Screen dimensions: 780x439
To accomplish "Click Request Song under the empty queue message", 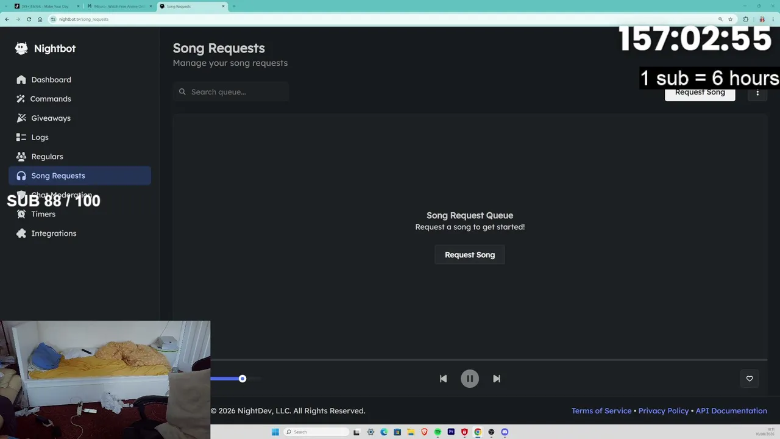I will point(470,255).
